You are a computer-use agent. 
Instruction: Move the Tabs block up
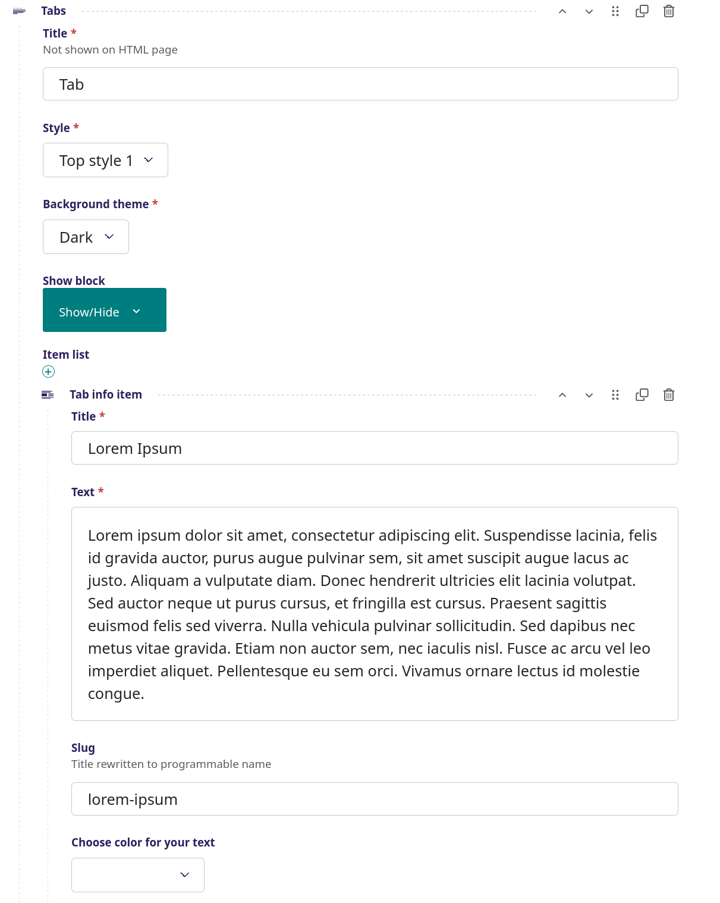click(562, 11)
